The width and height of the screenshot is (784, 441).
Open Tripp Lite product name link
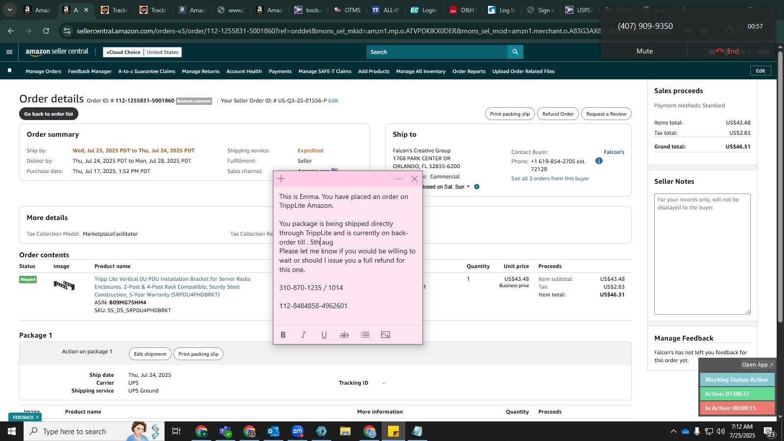[x=172, y=287]
